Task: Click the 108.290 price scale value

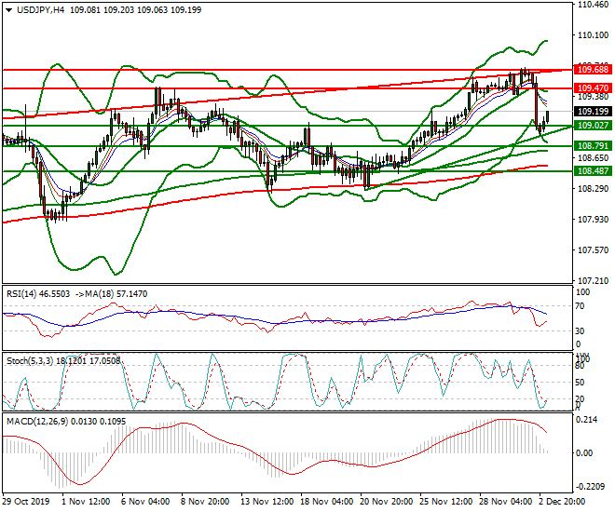Action: tap(593, 189)
